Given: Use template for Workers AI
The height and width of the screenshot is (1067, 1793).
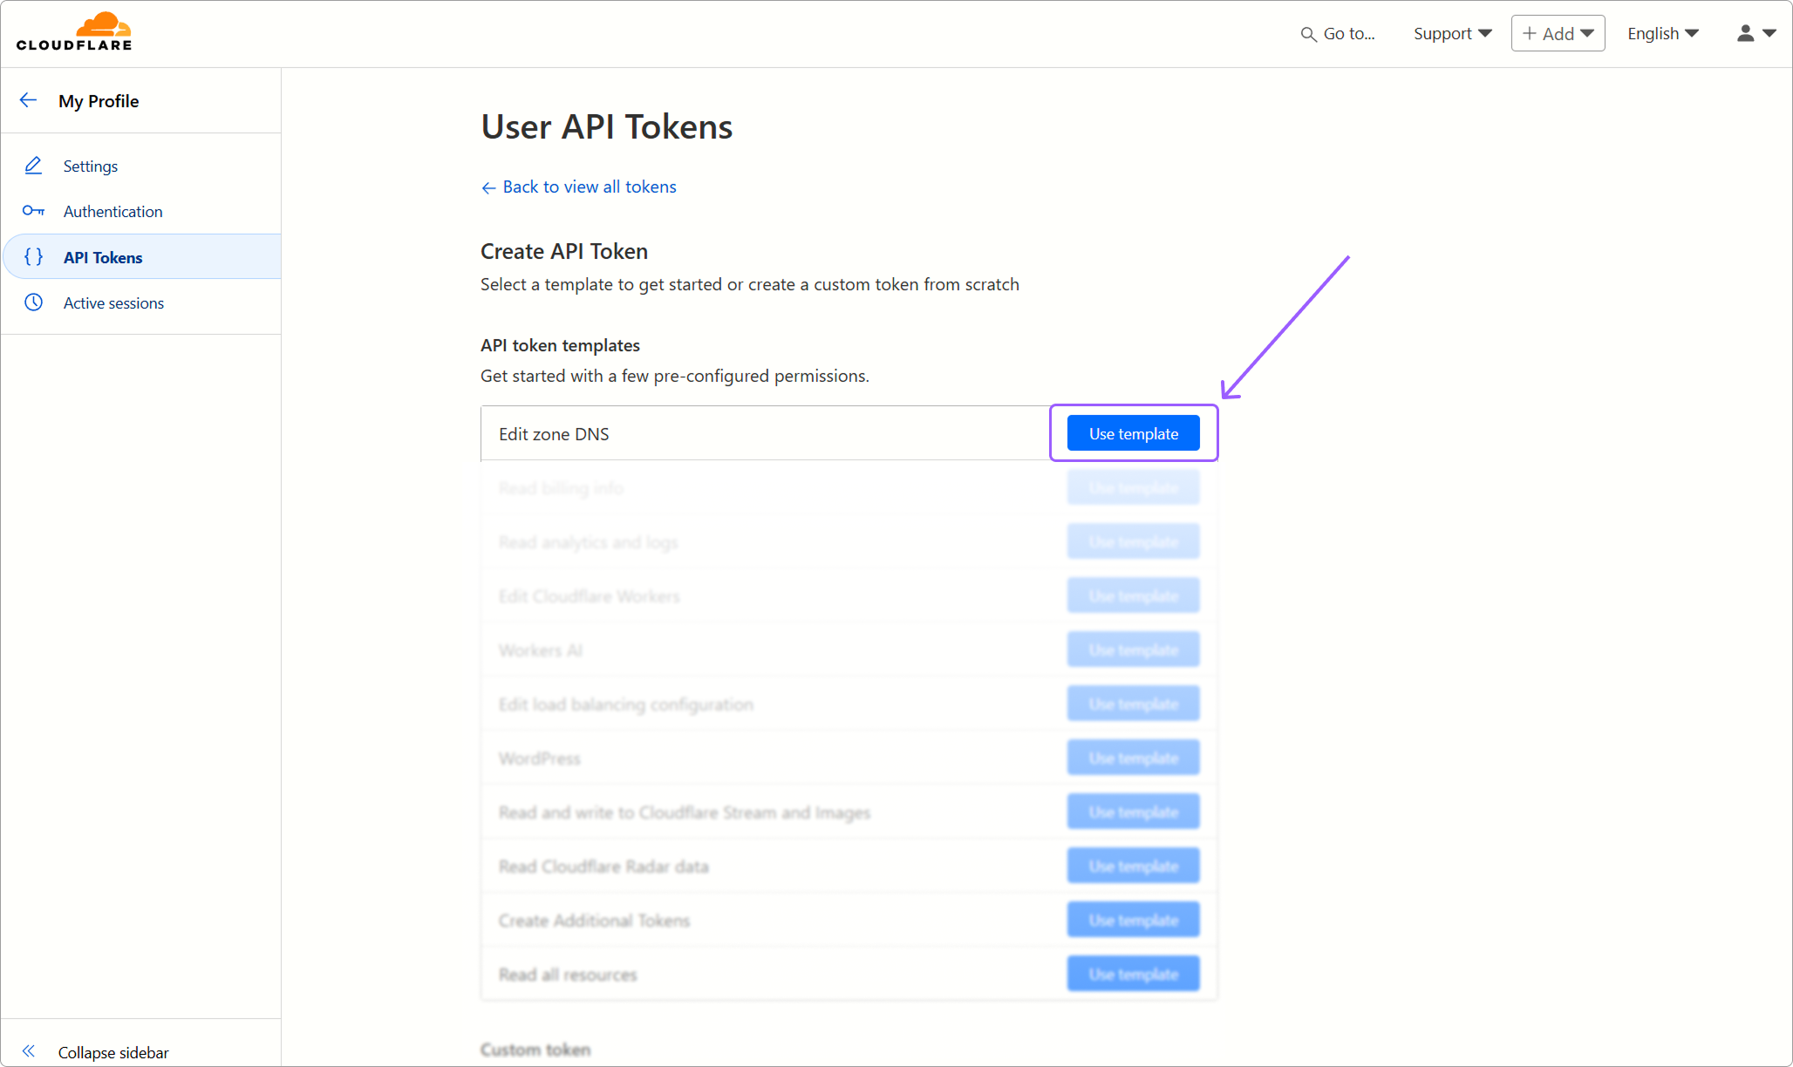Looking at the screenshot, I should (x=1133, y=649).
